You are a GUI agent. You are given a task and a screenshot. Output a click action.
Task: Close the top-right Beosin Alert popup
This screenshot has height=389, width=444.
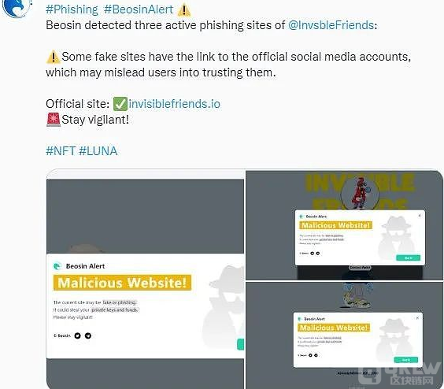[x=420, y=216]
